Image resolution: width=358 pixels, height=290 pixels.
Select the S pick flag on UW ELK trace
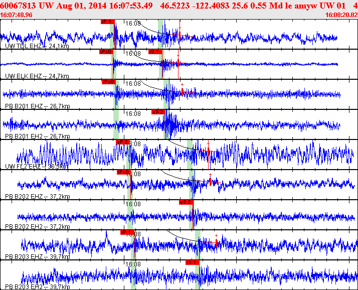(x=155, y=51)
